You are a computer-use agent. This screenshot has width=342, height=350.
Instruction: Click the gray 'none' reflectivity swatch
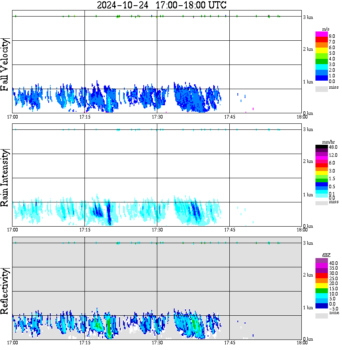321,316
